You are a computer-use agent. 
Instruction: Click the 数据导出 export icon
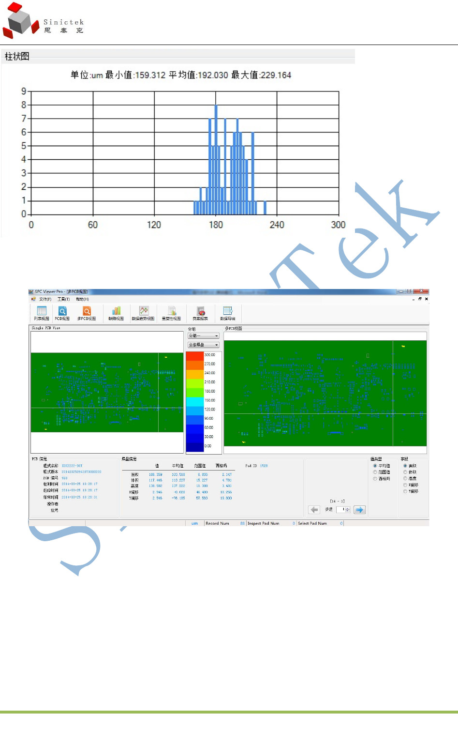228,313
